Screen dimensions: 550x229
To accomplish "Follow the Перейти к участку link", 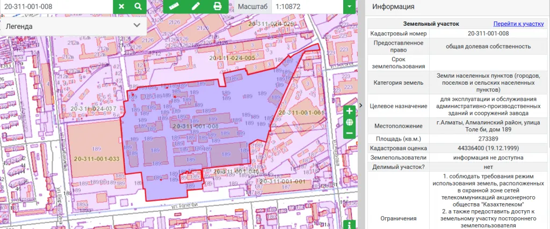I will (518, 24).
